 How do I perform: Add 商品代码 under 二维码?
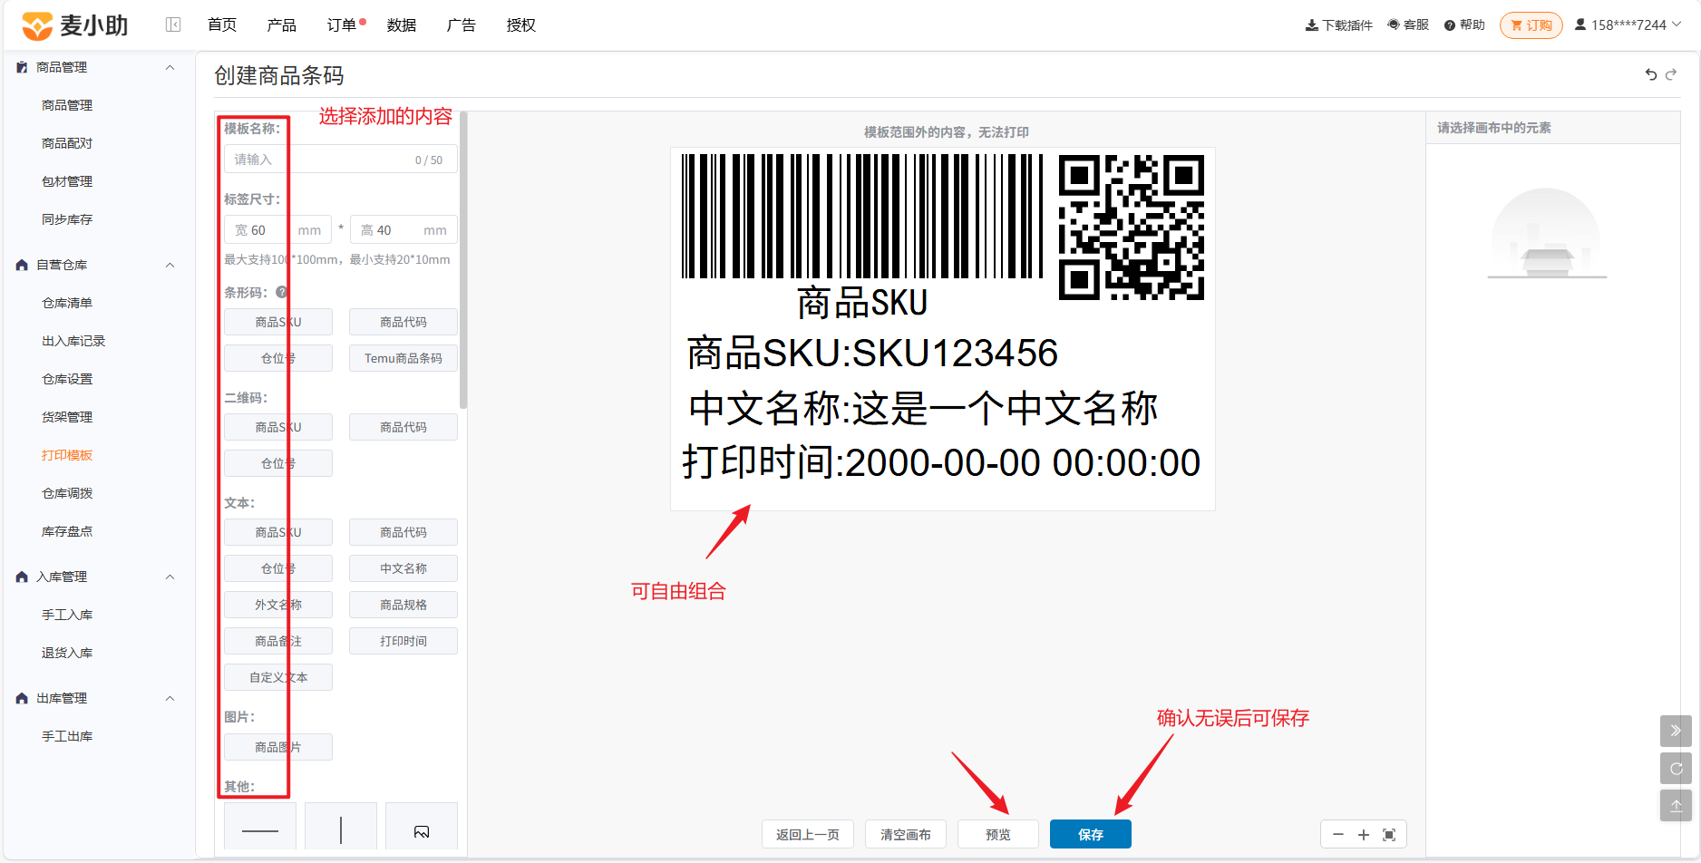(x=403, y=427)
